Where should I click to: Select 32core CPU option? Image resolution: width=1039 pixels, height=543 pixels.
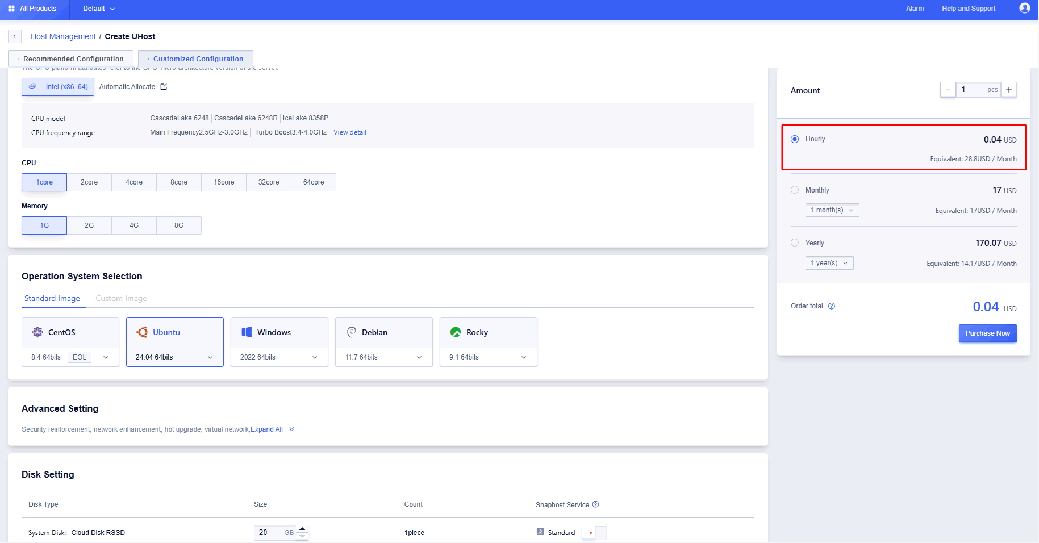coord(269,182)
